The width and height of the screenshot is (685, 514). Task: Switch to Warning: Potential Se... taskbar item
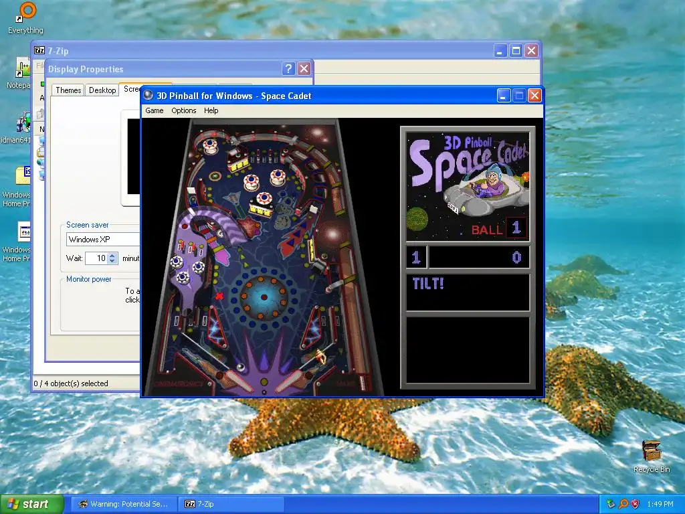(124, 504)
